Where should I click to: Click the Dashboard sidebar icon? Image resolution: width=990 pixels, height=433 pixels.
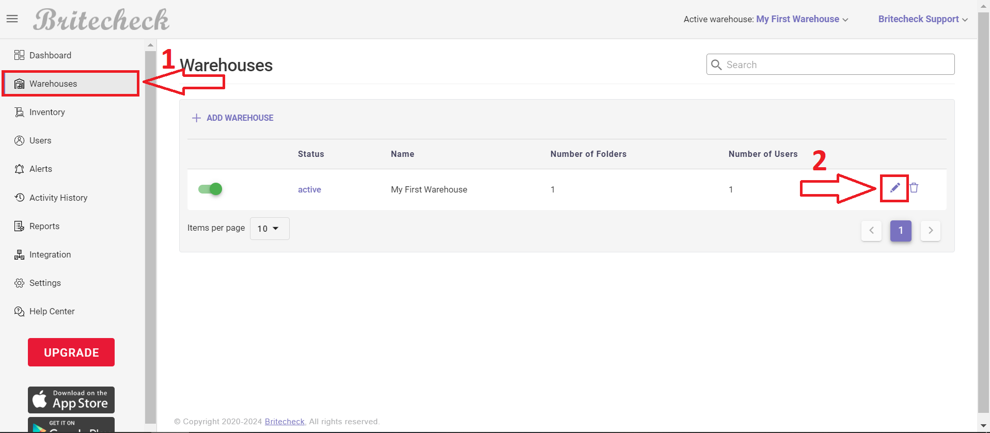pos(19,55)
